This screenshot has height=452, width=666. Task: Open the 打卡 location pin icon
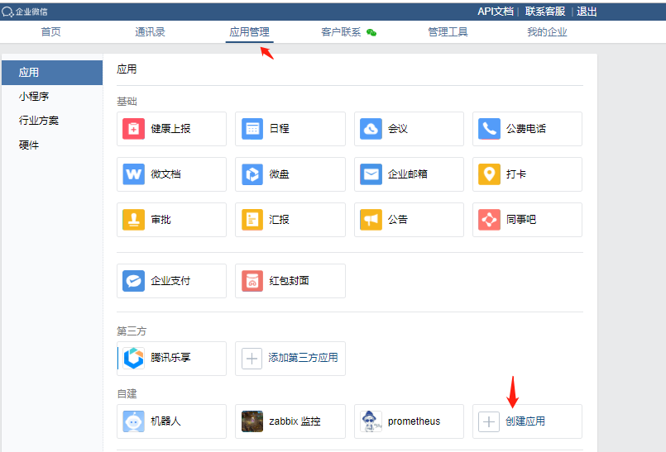[489, 174]
